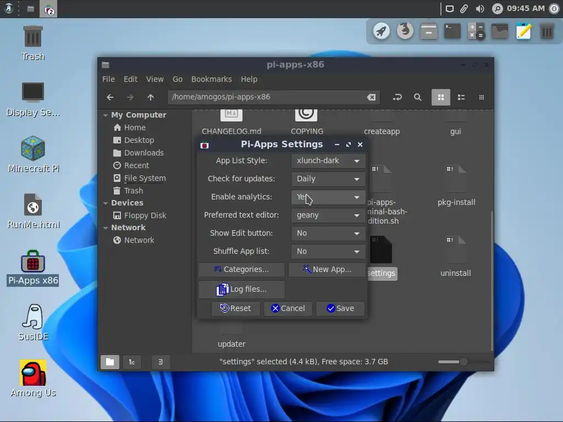
Task: Show places sidebar button in status bar
Action: point(110,362)
